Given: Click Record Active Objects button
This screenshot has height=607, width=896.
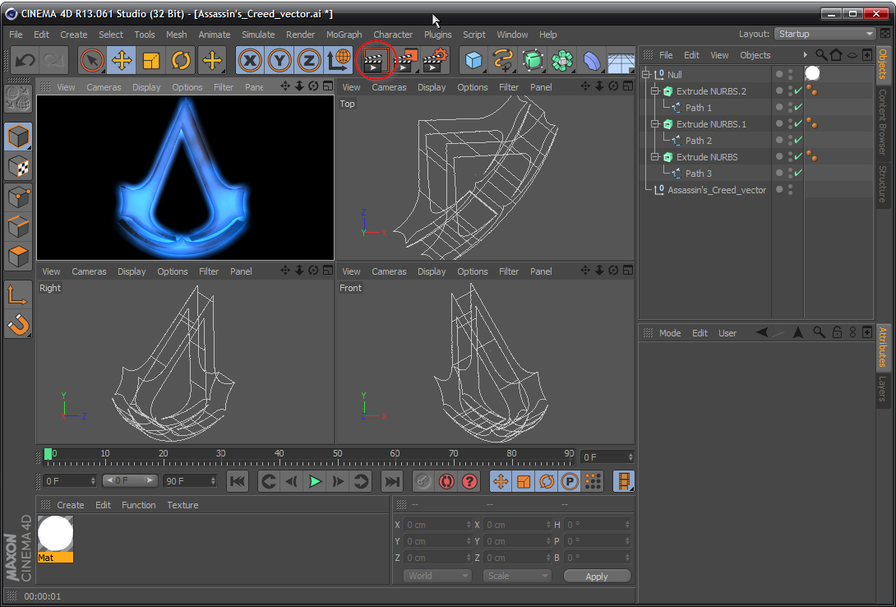Looking at the screenshot, I should pyautogui.click(x=423, y=482).
